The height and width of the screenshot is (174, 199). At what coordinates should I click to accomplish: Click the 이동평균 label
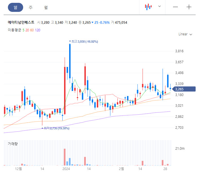tap(14, 30)
